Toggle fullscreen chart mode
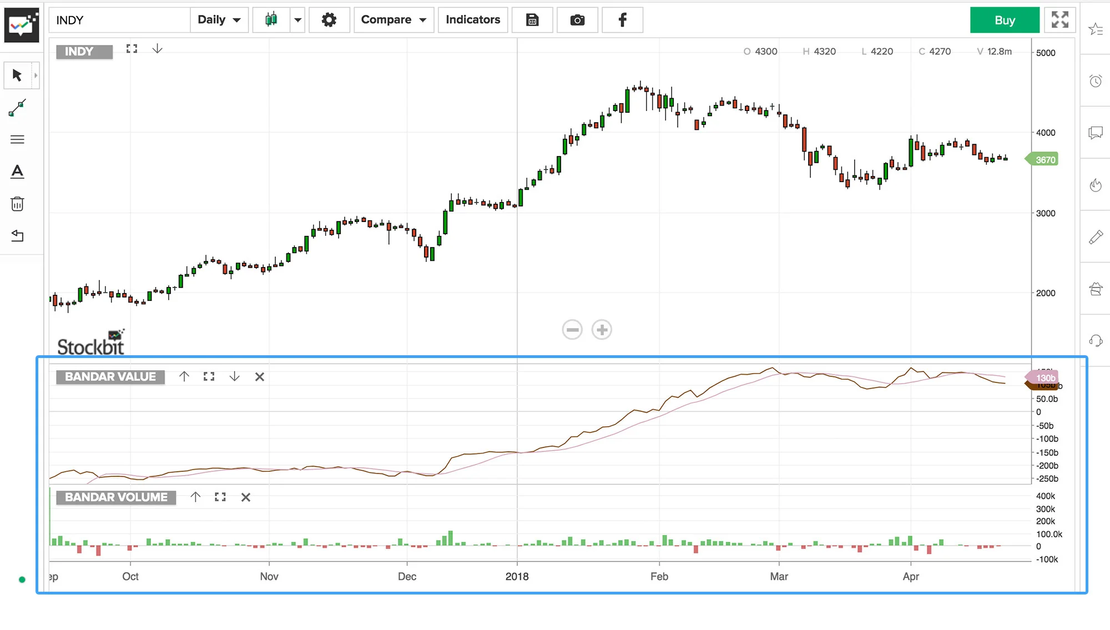The image size is (1110, 630). pos(1059,20)
